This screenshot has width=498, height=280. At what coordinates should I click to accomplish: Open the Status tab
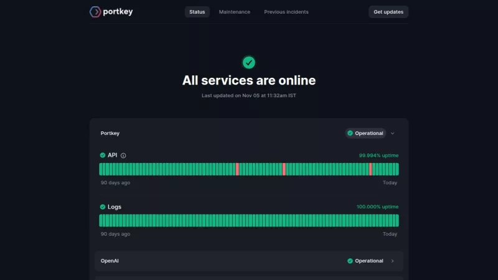[197, 12]
